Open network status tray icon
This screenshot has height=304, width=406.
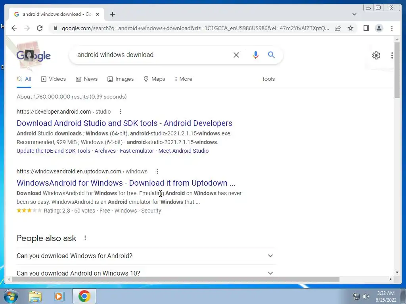coord(356,296)
